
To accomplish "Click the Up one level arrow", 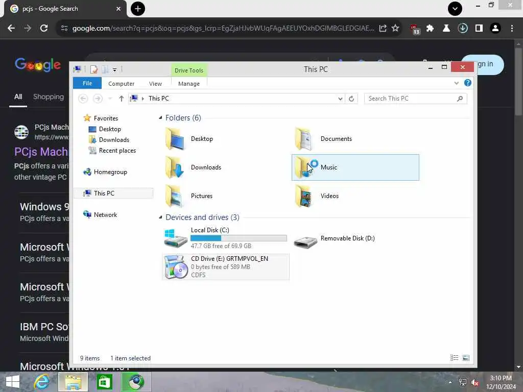I will pos(122,99).
